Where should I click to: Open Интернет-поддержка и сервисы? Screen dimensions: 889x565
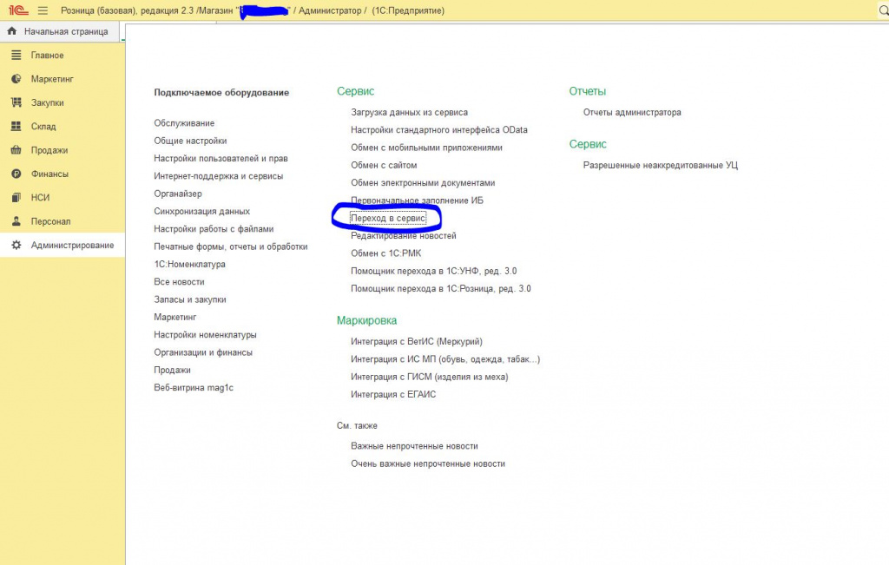[218, 175]
